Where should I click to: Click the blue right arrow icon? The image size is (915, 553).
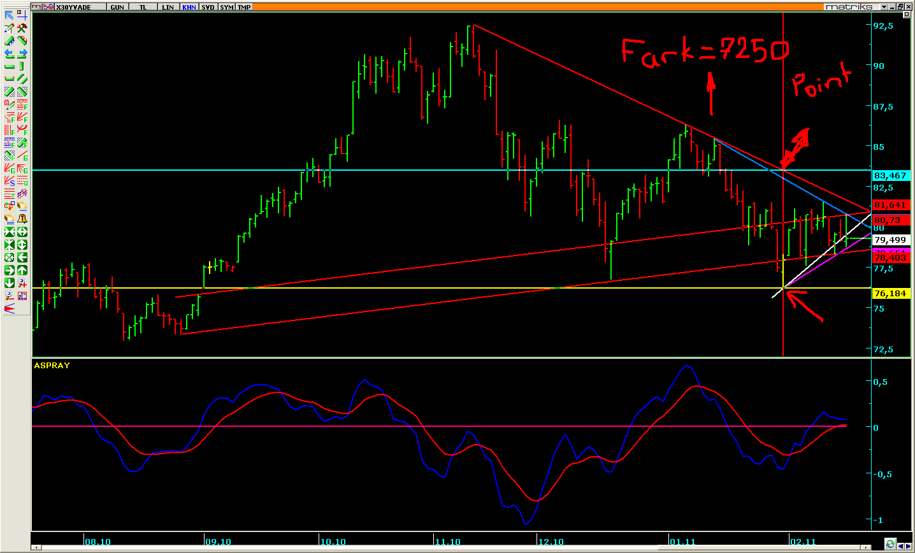[22, 54]
